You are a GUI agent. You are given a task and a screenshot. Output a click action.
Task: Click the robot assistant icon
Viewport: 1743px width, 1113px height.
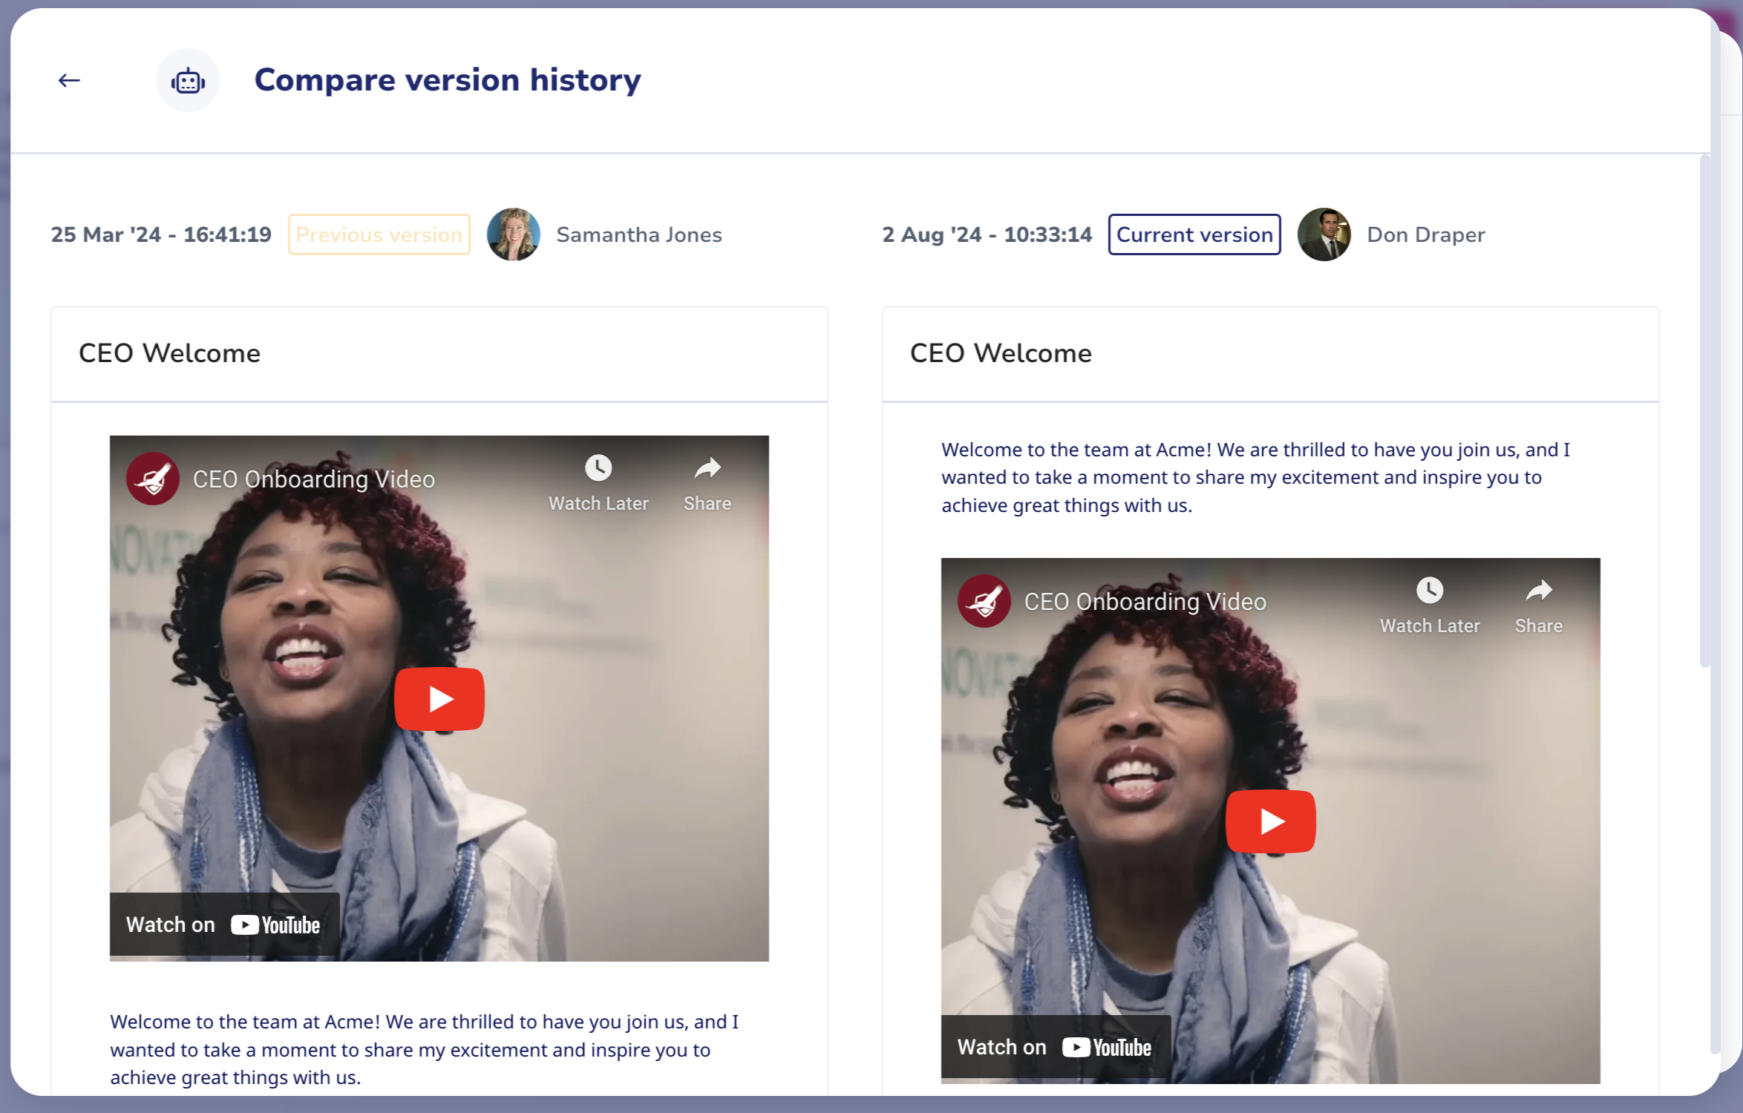click(x=188, y=80)
